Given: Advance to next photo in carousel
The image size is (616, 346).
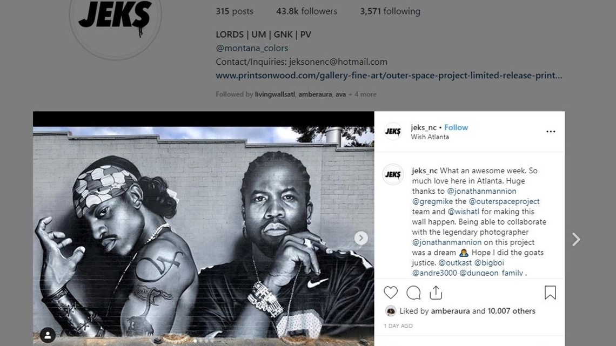Looking at the screenshot, I should (x=361, y=238).
